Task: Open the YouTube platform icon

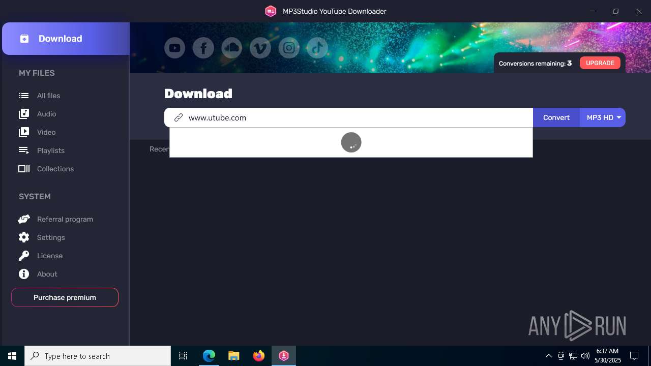Action: 174,48
